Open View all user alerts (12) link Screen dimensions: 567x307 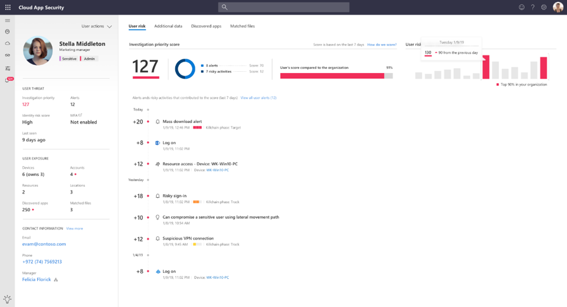point(259,98)
